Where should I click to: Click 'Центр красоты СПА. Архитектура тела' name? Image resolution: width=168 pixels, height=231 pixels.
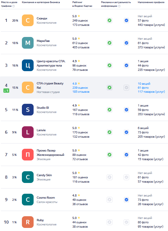(51, 63)
